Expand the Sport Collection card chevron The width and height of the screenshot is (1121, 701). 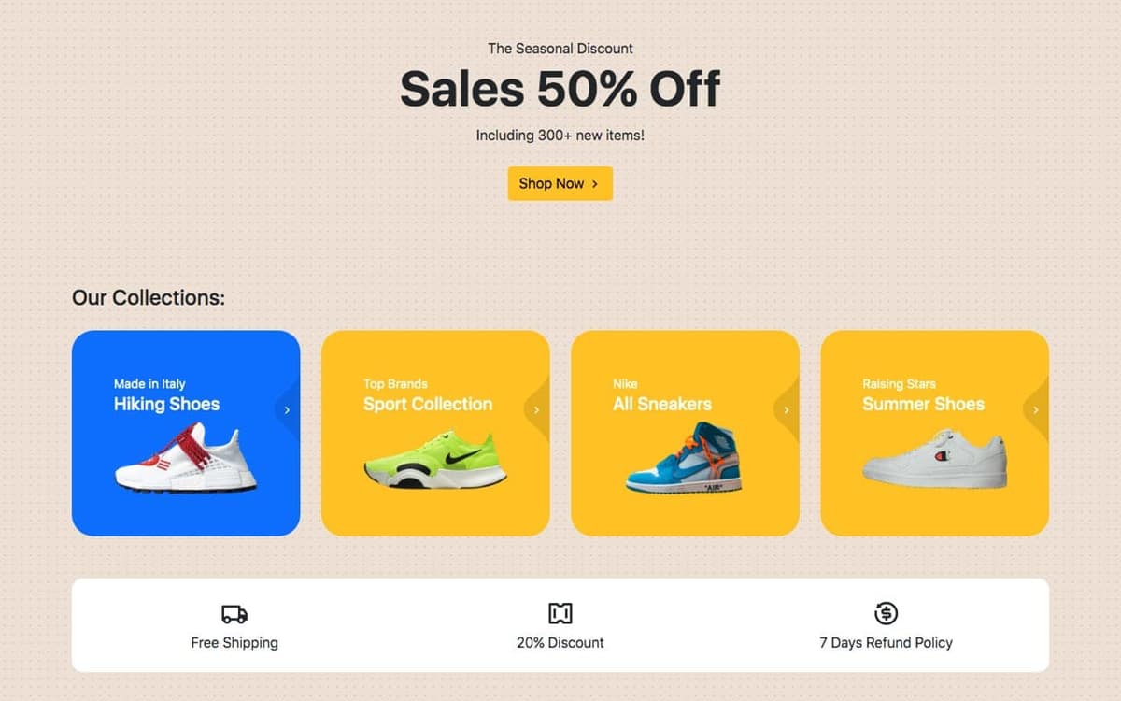point(536,409)
